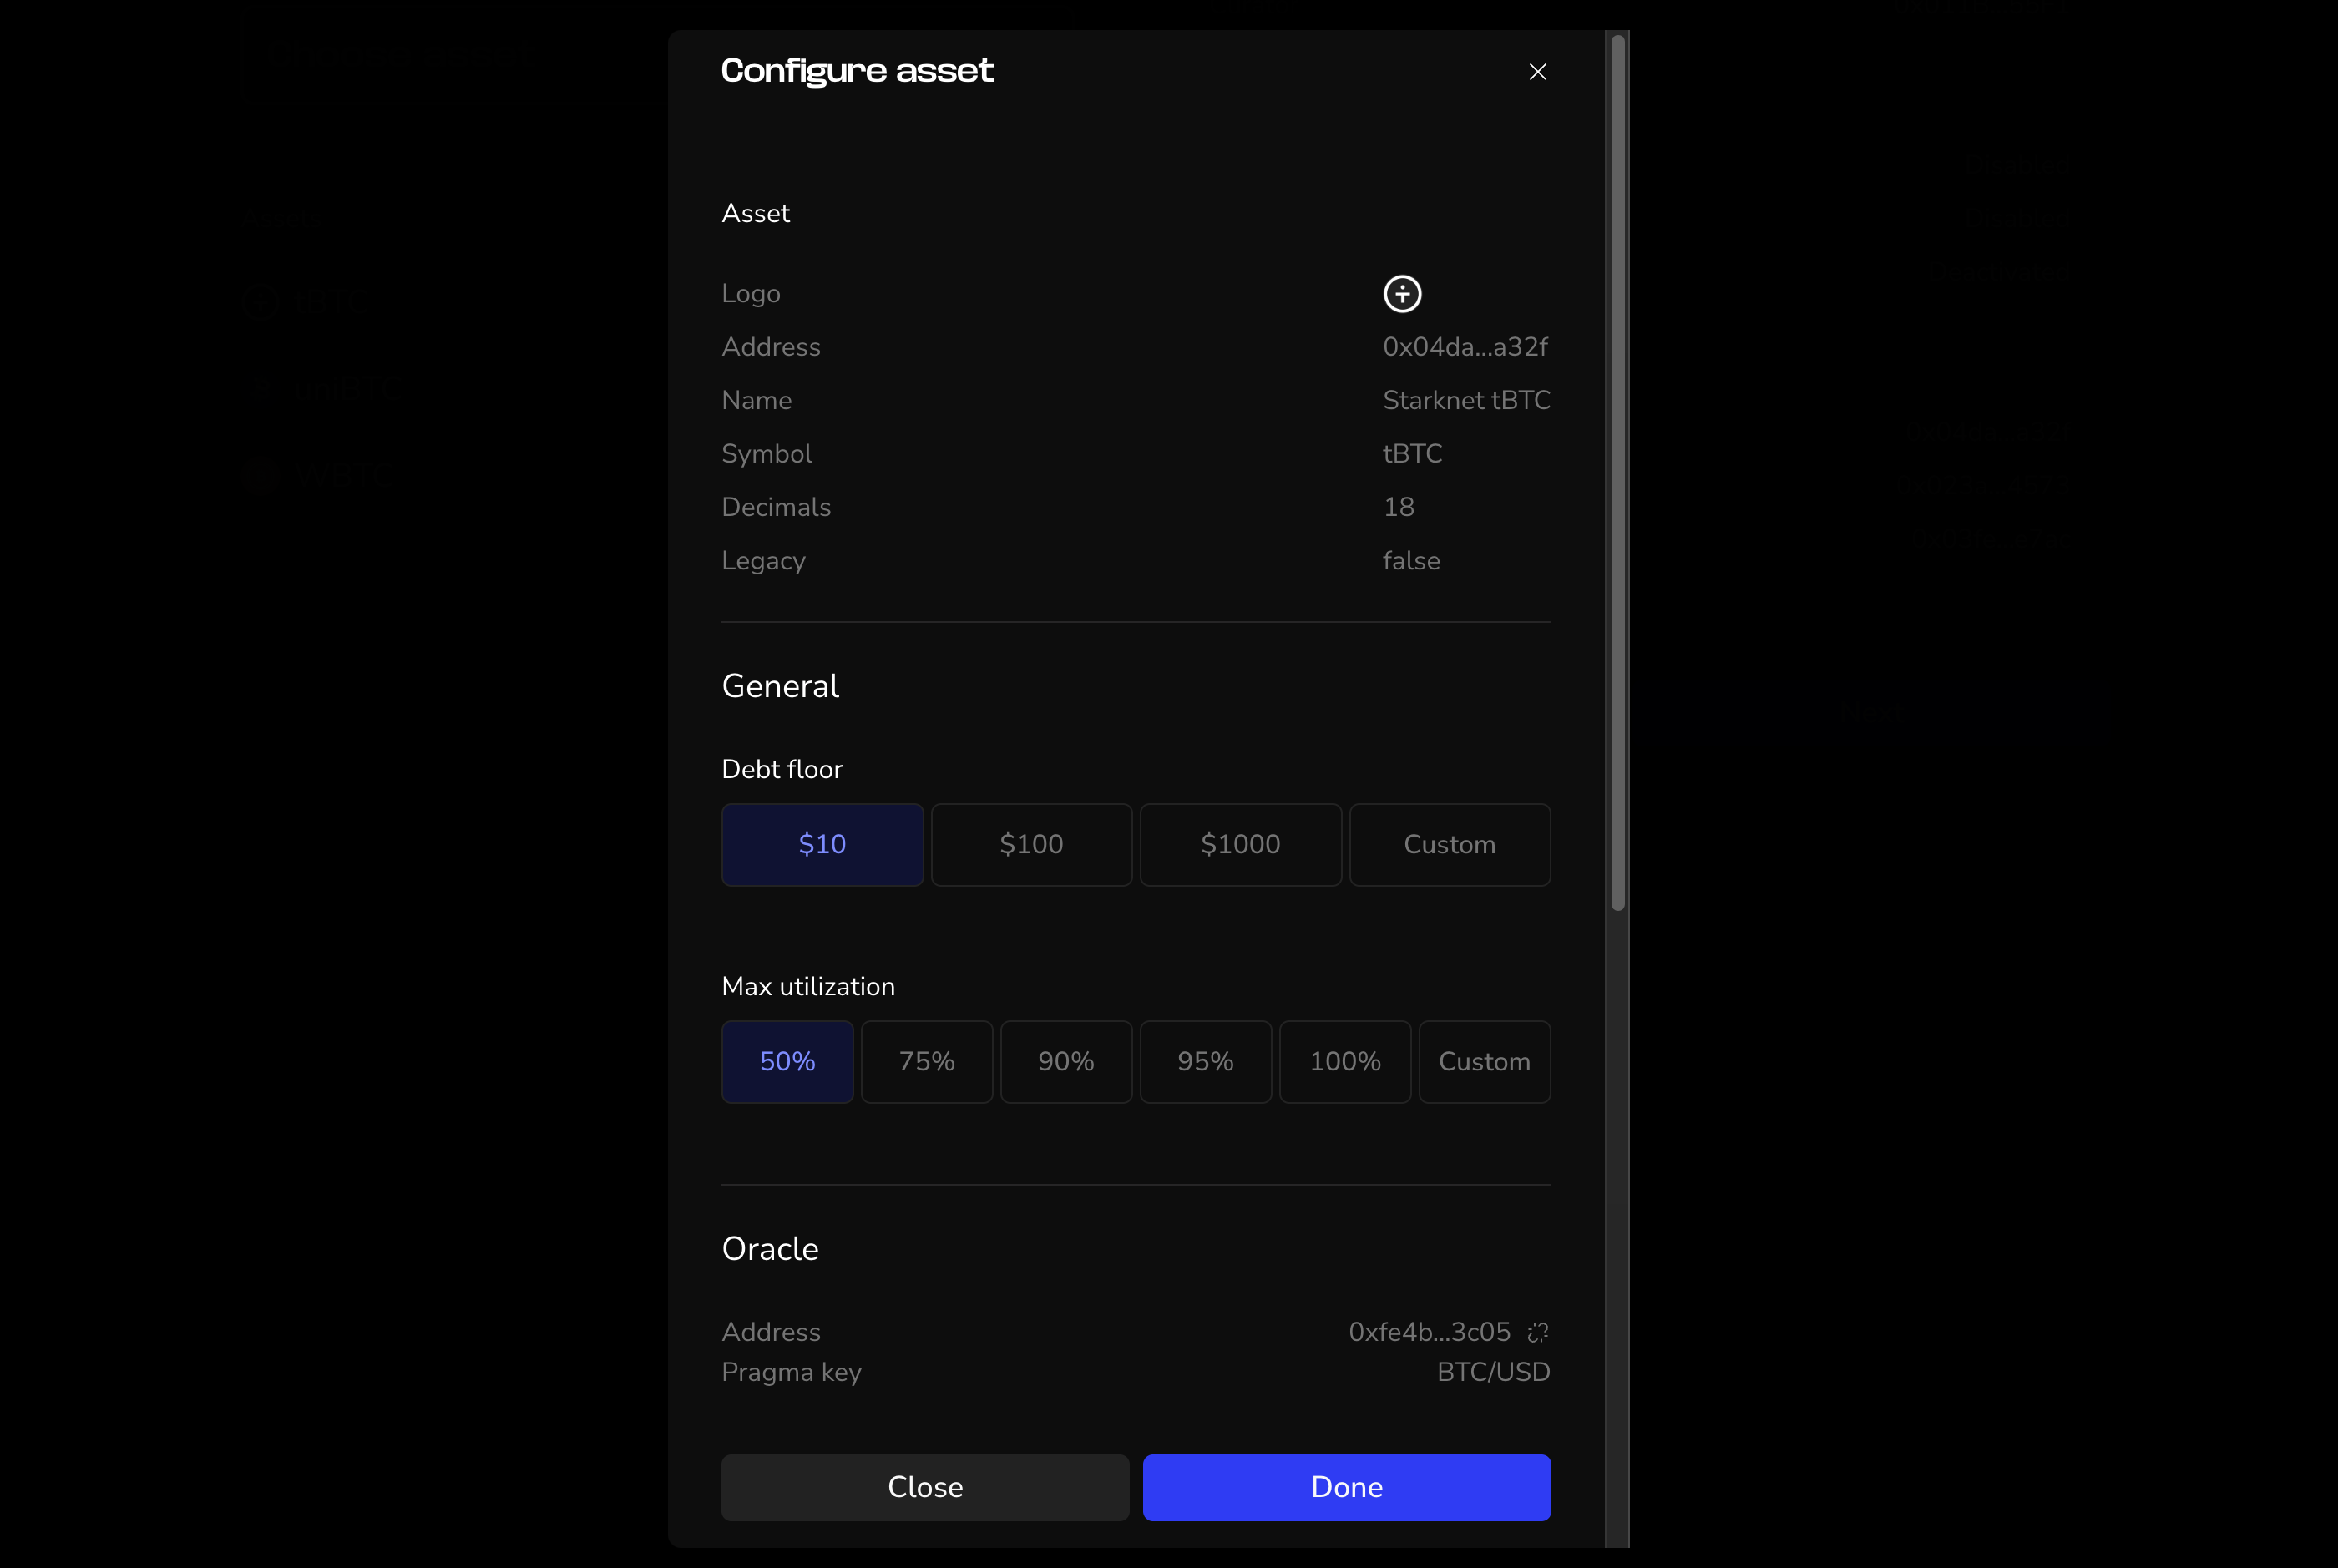Set max utilization to 100%

(1345, 1061)
